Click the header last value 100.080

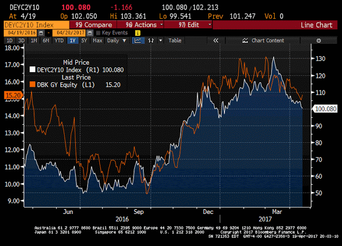(76, 7)
